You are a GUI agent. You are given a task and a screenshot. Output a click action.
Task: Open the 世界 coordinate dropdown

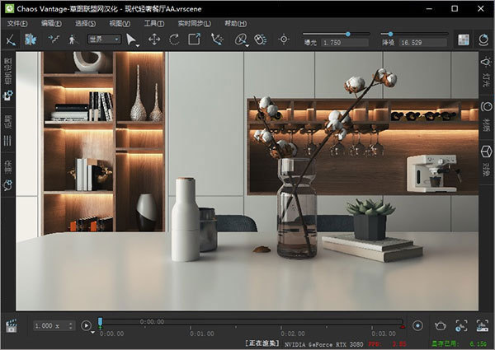click(x=105, y=39)
